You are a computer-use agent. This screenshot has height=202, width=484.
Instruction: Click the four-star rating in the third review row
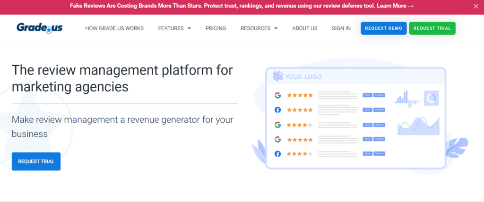point(300,125)
